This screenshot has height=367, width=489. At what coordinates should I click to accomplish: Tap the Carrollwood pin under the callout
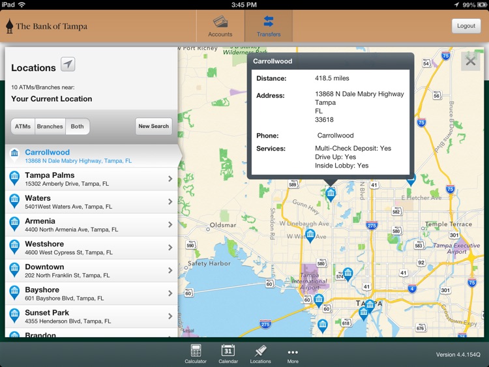tap(331, 194)
